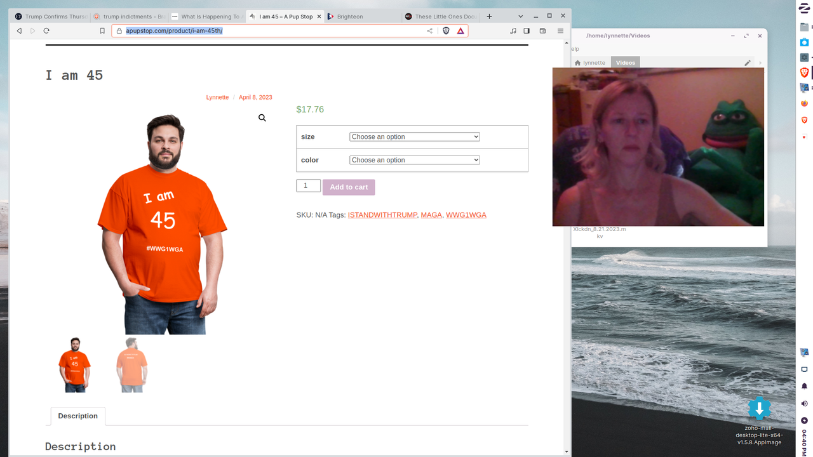
Task: Open Brave Wallet icon in toolbar
Action: tap(542, 30)
